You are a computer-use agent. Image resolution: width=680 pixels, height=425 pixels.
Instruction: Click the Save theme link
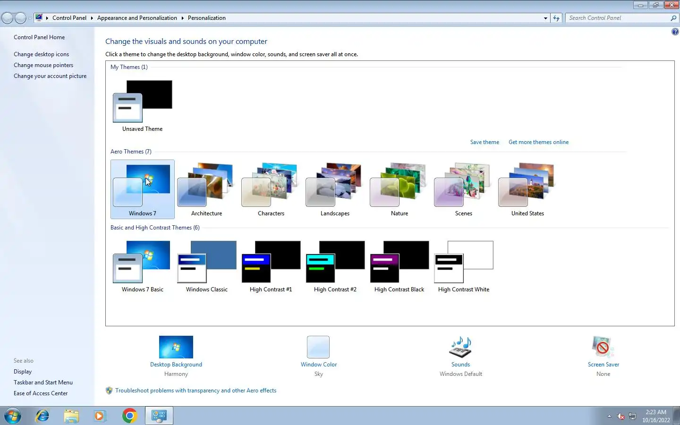484,142
